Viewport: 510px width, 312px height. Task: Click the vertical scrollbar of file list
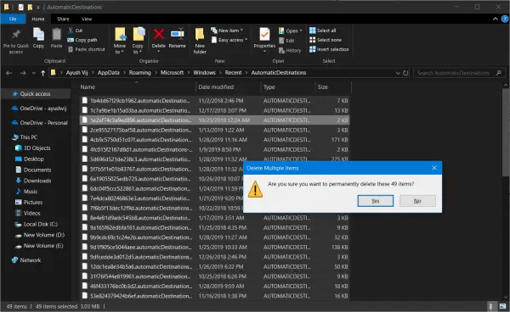click(x=506, y=192)
